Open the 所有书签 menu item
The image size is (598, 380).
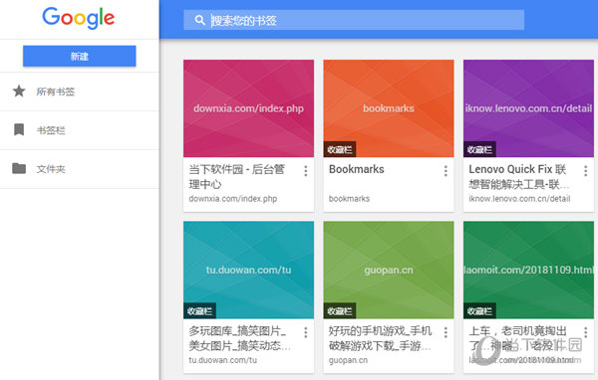click(x=80, y=92)
